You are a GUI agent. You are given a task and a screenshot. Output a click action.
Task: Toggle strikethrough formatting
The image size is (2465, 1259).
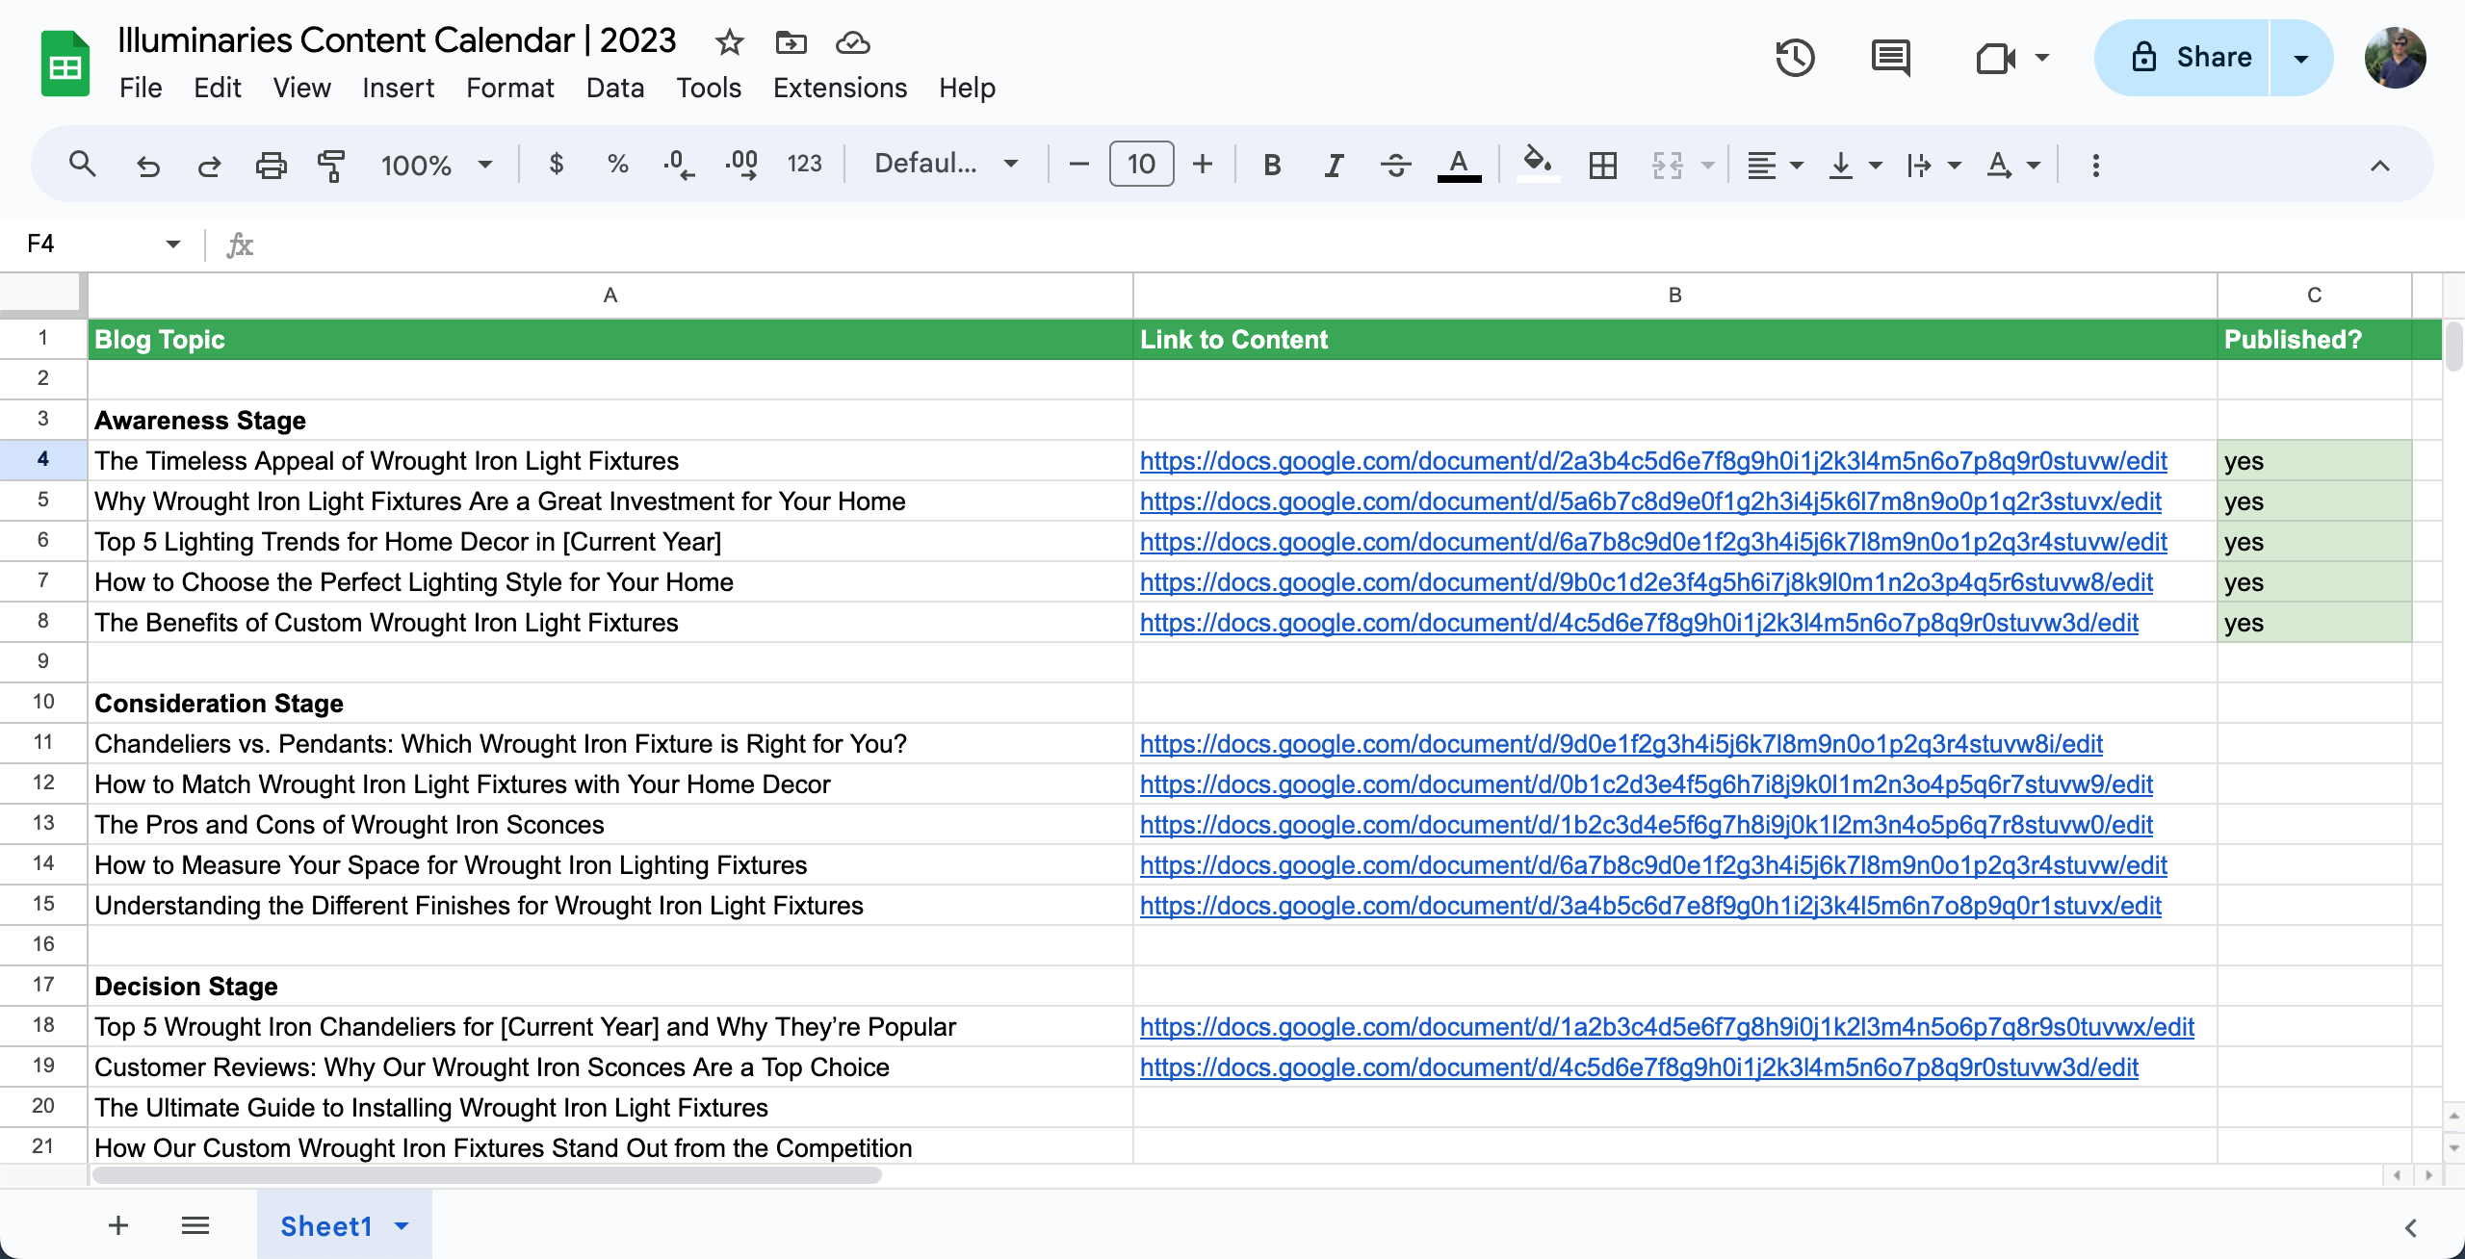[1395, 165]
